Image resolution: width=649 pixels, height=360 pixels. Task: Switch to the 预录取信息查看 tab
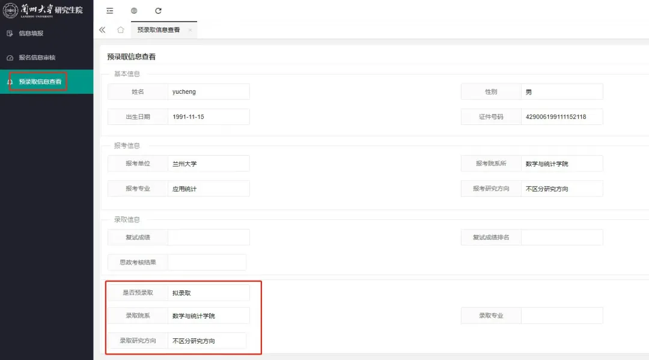pos(158,30)
